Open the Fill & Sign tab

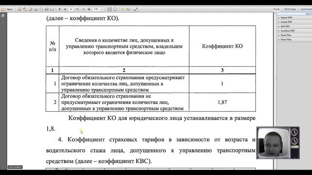tap(290, 9)
